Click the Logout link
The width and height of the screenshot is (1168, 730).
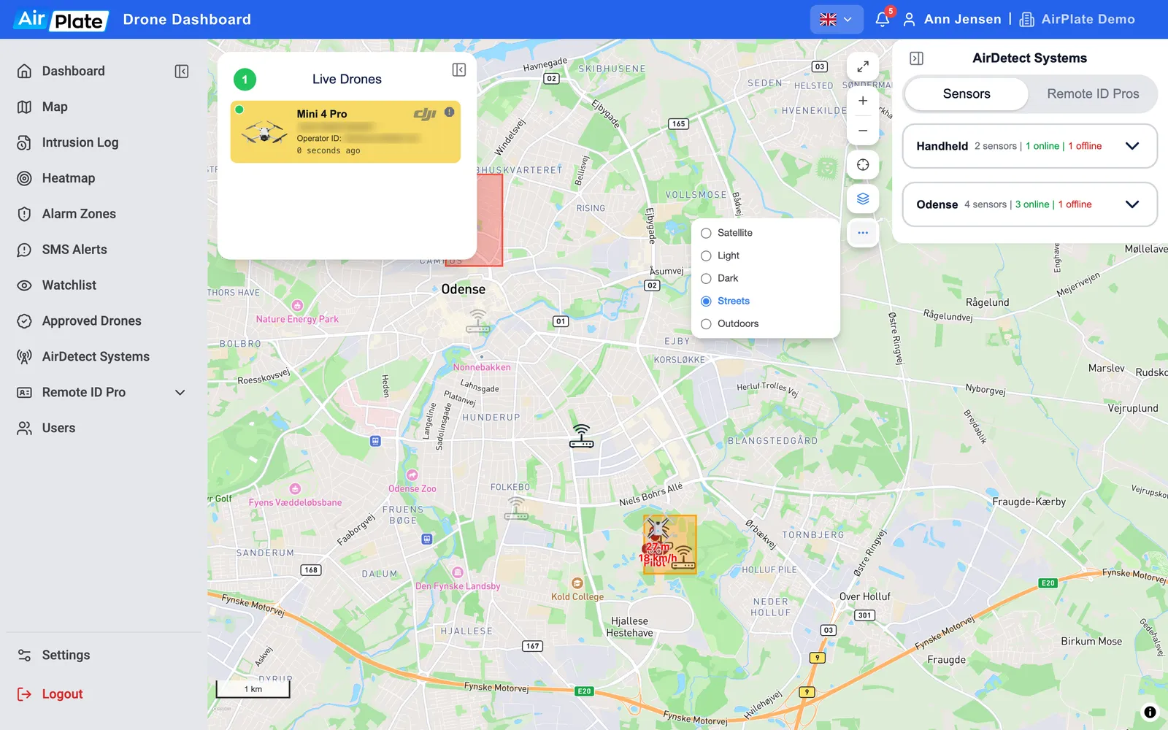click(50, 694)
